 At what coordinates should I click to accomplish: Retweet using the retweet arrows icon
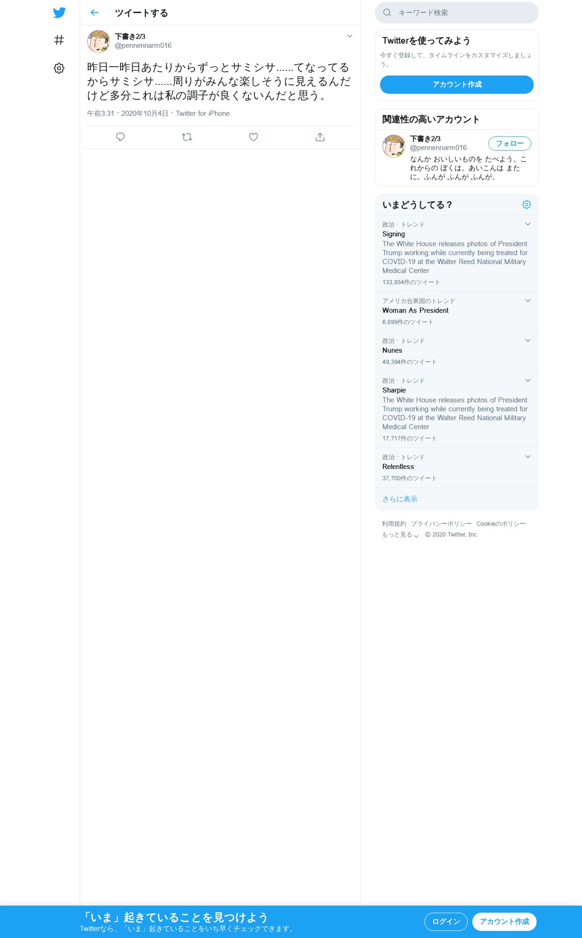187,137
